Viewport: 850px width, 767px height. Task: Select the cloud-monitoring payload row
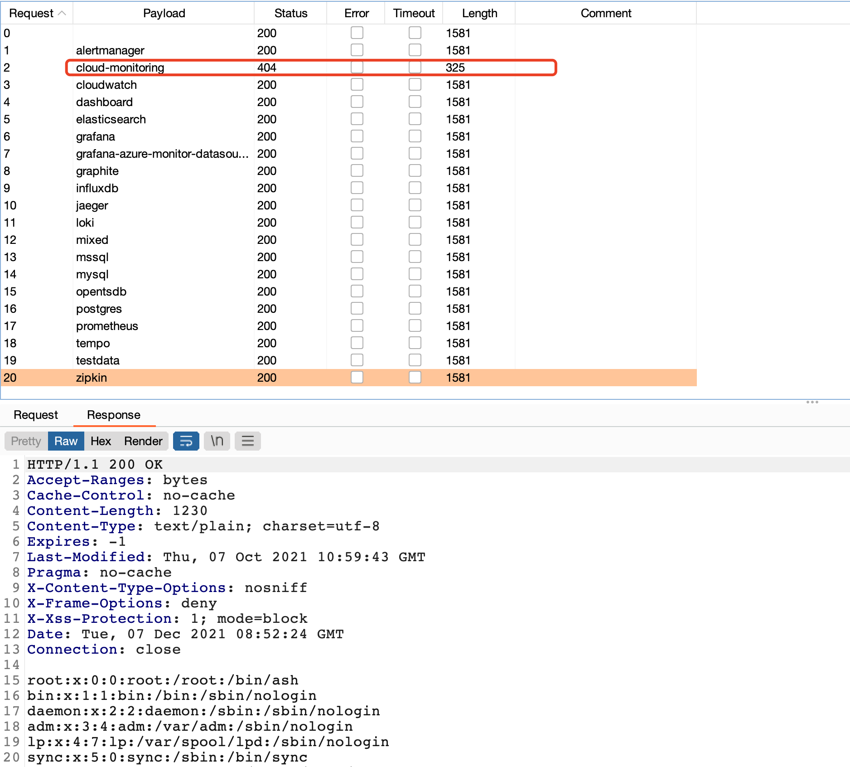pyautogui.click(x=348, y=68)
